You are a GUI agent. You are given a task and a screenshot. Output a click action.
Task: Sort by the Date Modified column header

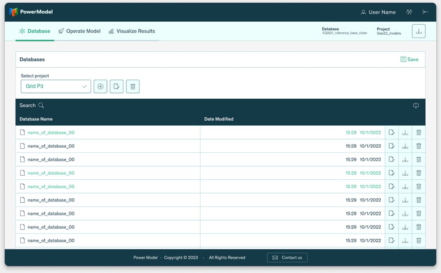coord(219,119)
